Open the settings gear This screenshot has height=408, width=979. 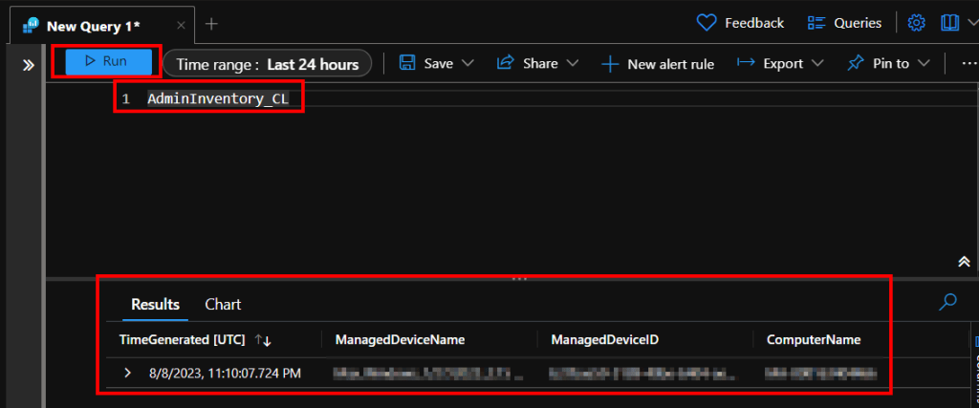[x=917, y=23]
